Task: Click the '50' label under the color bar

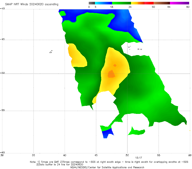Action: tap(153, 7)
